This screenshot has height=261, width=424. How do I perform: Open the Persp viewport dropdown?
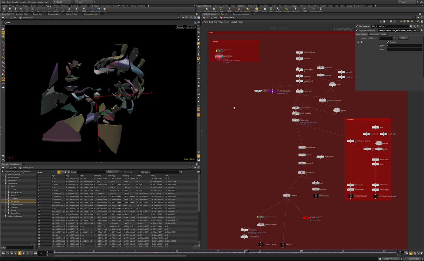pyautogui.click(x=180, y=27)
